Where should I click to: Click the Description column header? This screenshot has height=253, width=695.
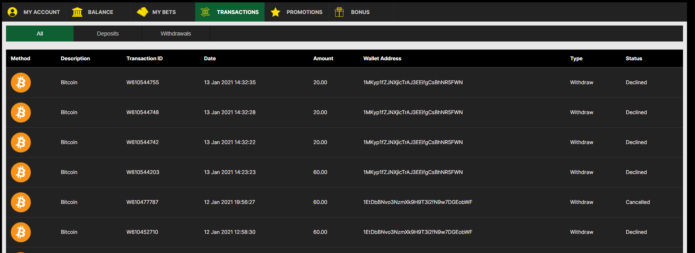(x=75, y=58)
